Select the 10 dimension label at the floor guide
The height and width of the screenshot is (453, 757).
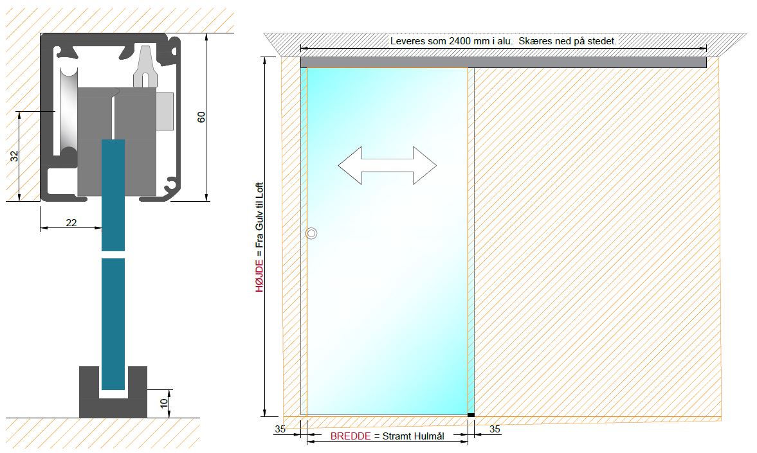coord(163,404)
